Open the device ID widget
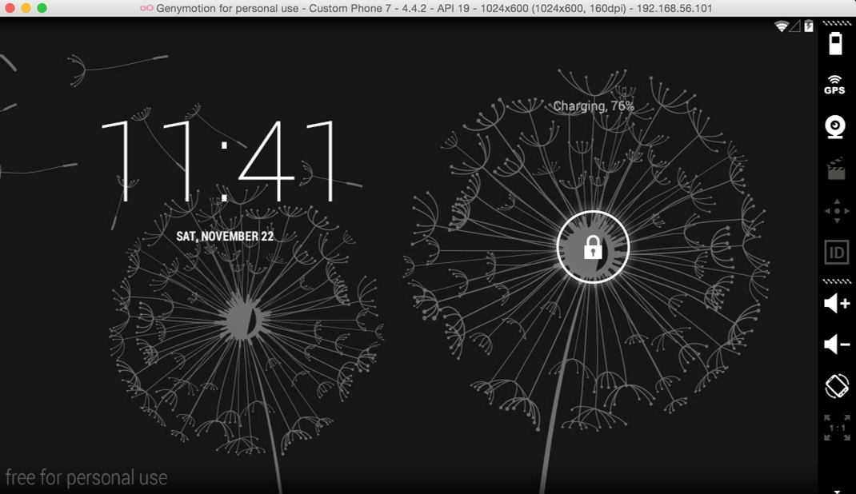Image resolution: width=856 pixels, height=494 pixels. [x=836, y=253]
